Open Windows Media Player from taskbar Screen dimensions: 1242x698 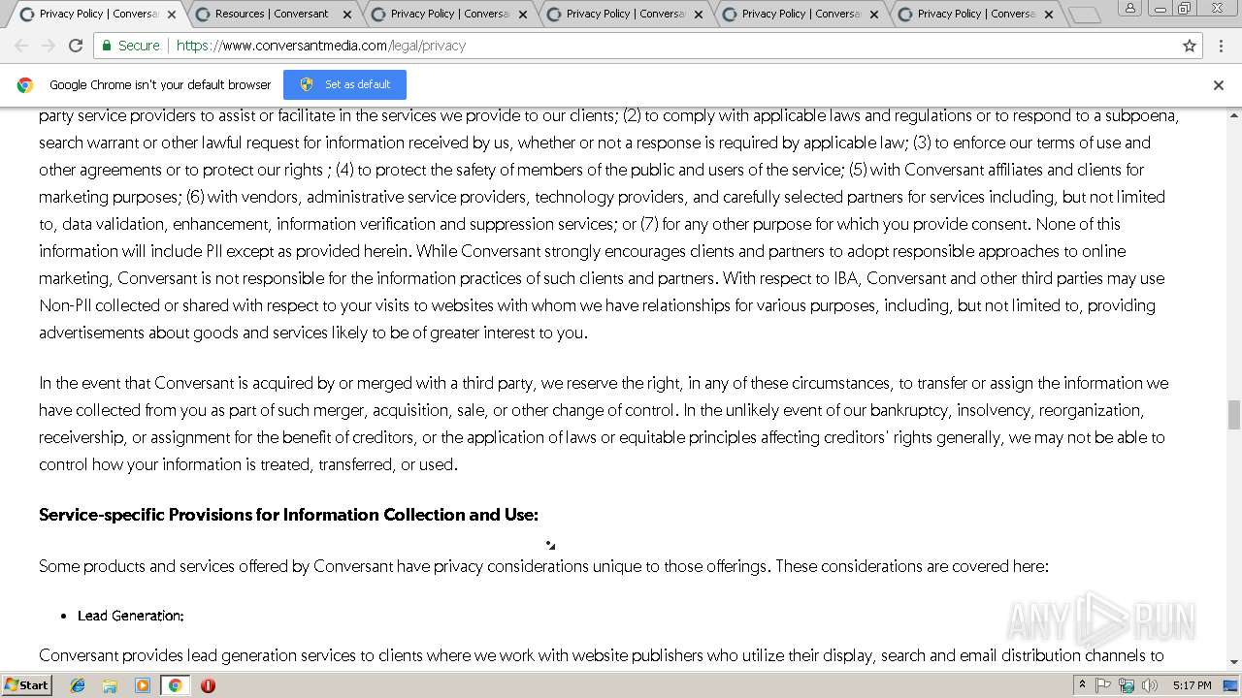[x=143, y=685]
